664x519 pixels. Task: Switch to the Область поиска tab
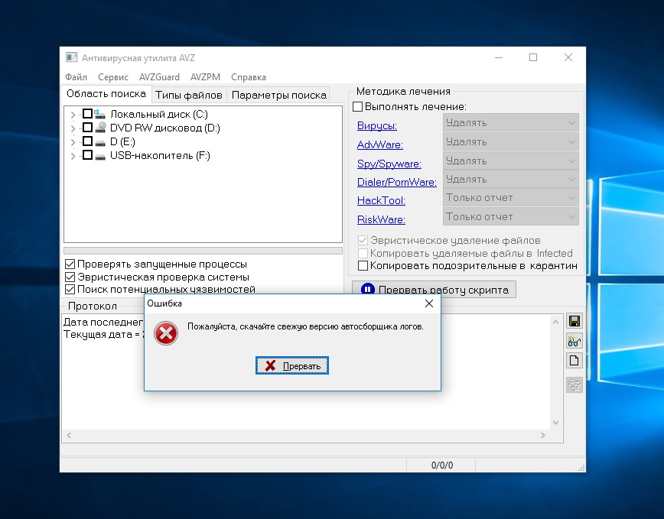pyautogui.click(x=106, y=94)
